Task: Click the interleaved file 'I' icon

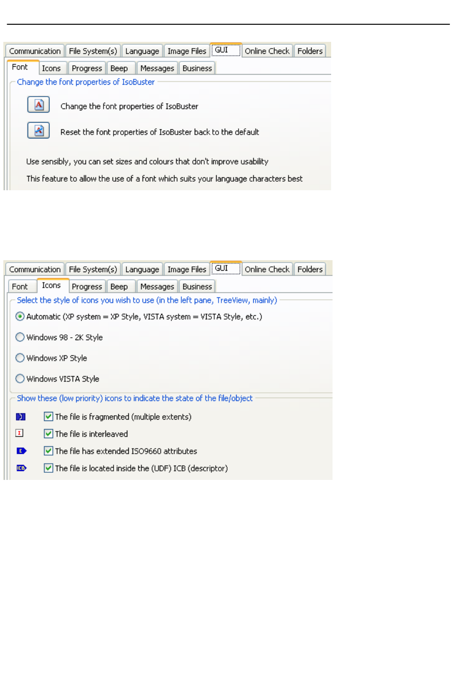Action: (19, 433)
